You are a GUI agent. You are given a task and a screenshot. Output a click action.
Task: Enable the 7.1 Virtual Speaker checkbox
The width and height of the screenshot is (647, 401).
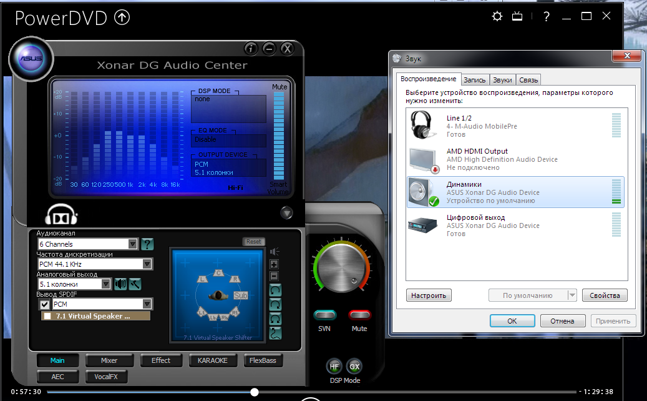tap(47, 316)
